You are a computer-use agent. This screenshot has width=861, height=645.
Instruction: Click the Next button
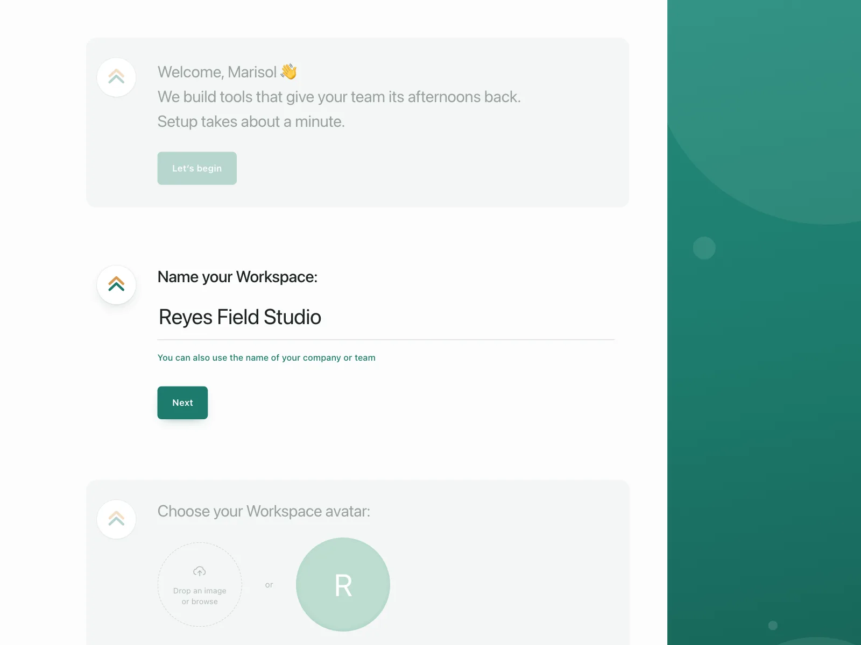point(182,403)
